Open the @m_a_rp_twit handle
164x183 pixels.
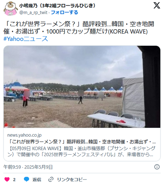(x=33, y=13)
